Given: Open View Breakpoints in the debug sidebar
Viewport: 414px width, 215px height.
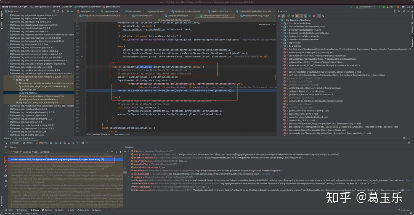Looking at the screenshot, I should pos(6,166).
